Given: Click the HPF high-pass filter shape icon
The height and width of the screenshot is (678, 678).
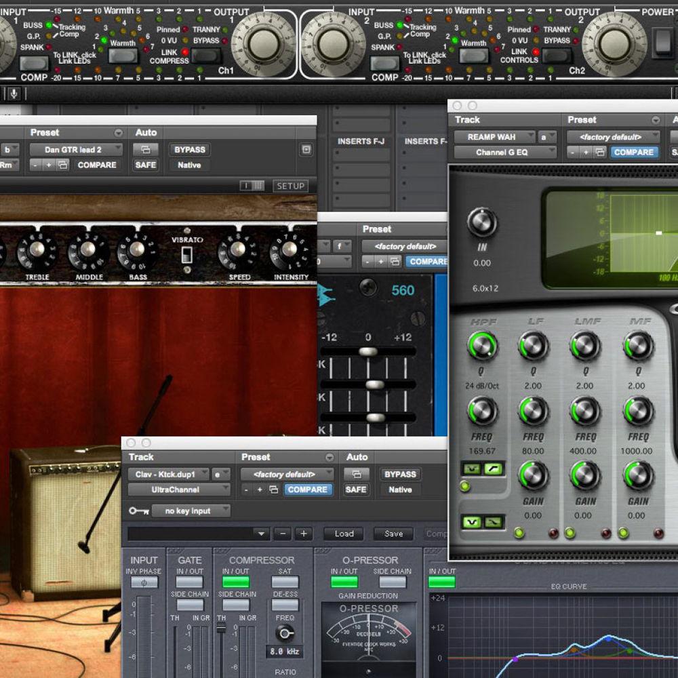Looking at the screenshot, I should [493, 468].
